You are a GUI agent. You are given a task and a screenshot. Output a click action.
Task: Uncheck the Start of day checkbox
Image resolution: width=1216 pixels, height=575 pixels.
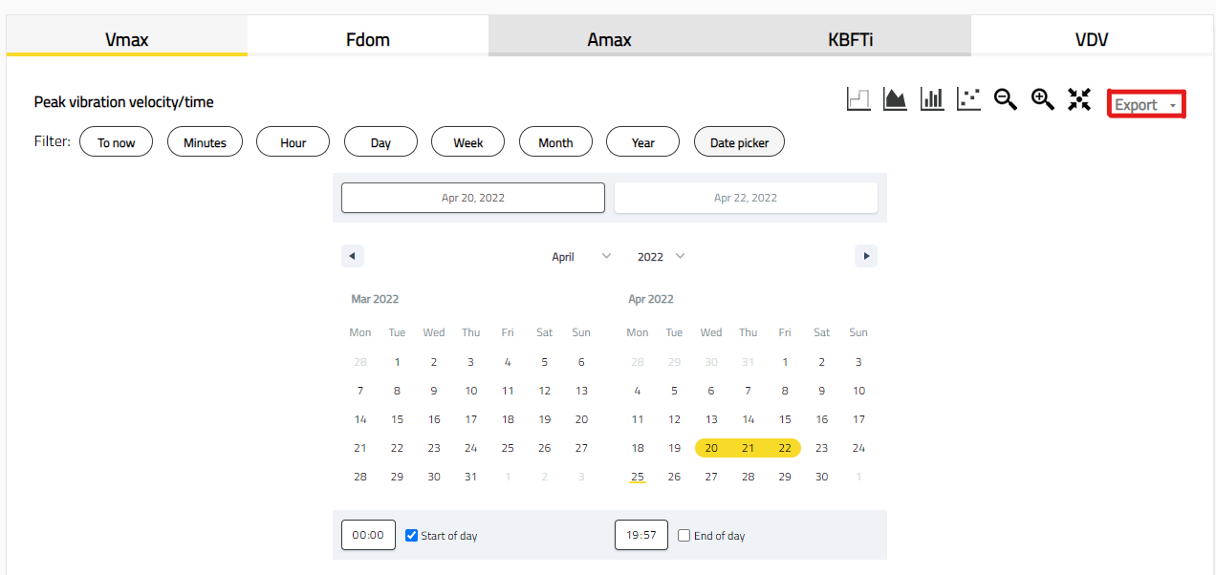pyautogui.click(x=412, y=536)
